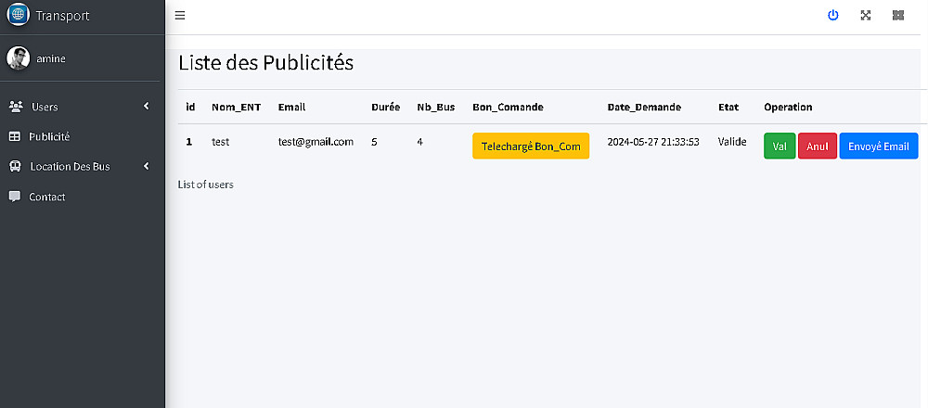The height and width of the screenshot is (408, 928).
Task: Open the Contact menu item
Action: 47,197
